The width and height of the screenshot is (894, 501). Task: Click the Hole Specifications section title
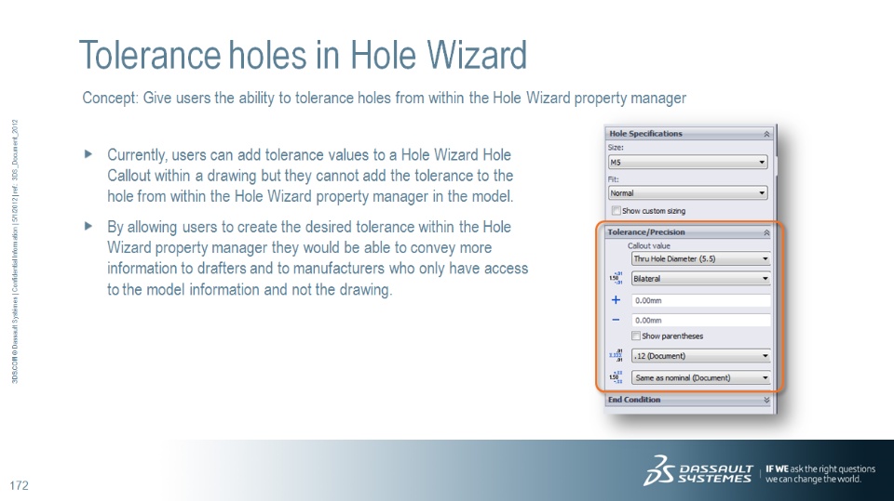(x=645, y=134)
